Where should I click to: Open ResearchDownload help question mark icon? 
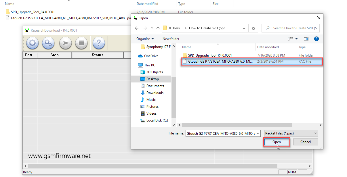[99, 43]
